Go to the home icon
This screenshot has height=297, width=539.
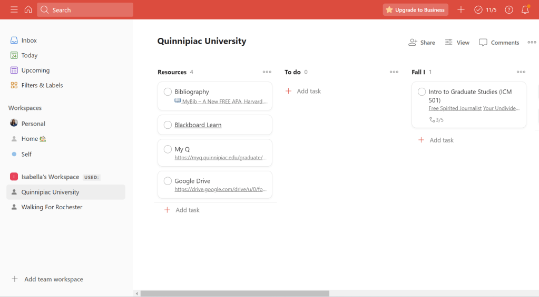28,9
